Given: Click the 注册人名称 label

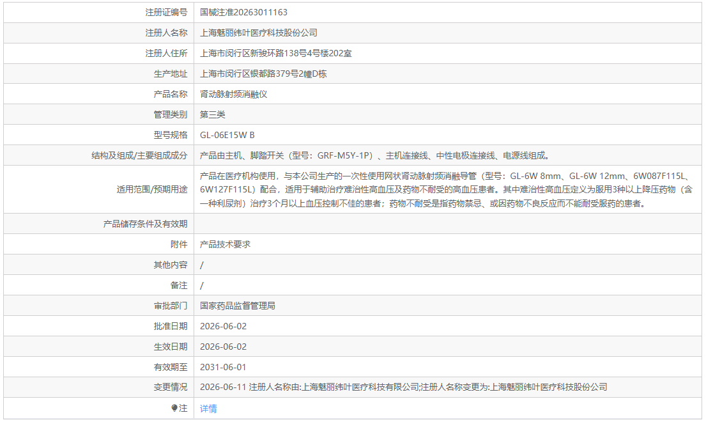Looking at the screenshot, I should point(166,33).
